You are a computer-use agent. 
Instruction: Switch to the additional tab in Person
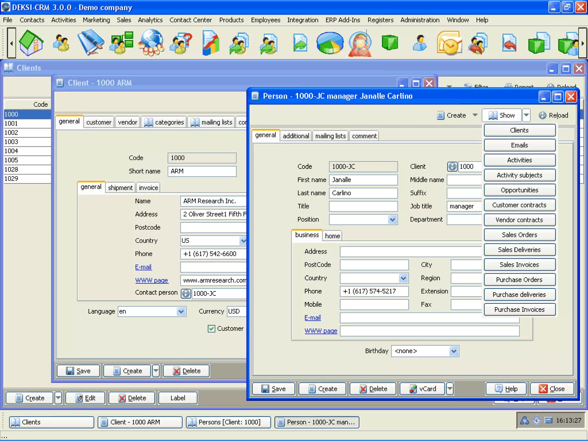[x=296, y=136]
